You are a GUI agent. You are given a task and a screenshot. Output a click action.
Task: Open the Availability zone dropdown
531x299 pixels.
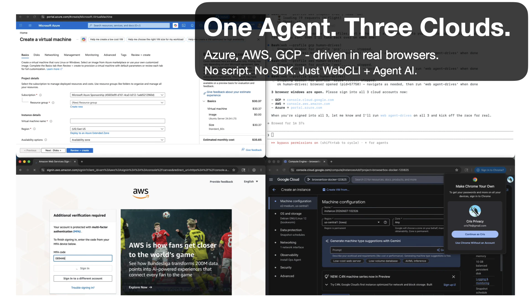(x=118, y=140)
